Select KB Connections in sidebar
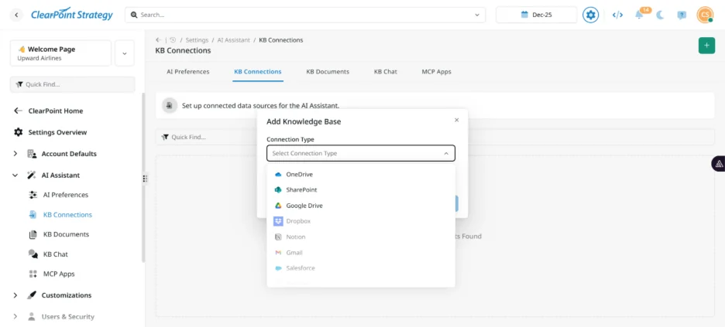 (67, 214)
